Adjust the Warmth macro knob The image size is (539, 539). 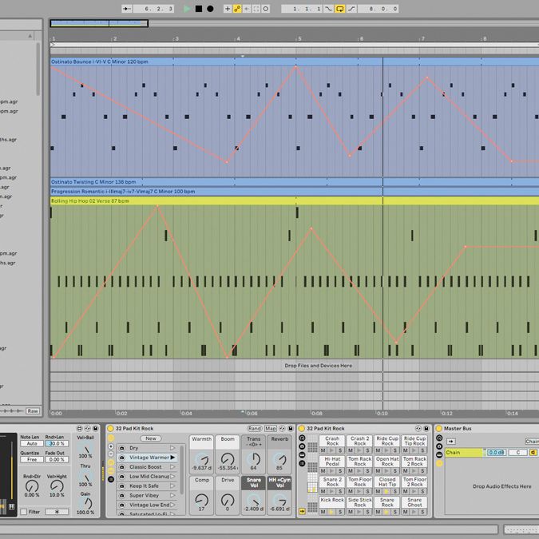click(x=202, y=459)
